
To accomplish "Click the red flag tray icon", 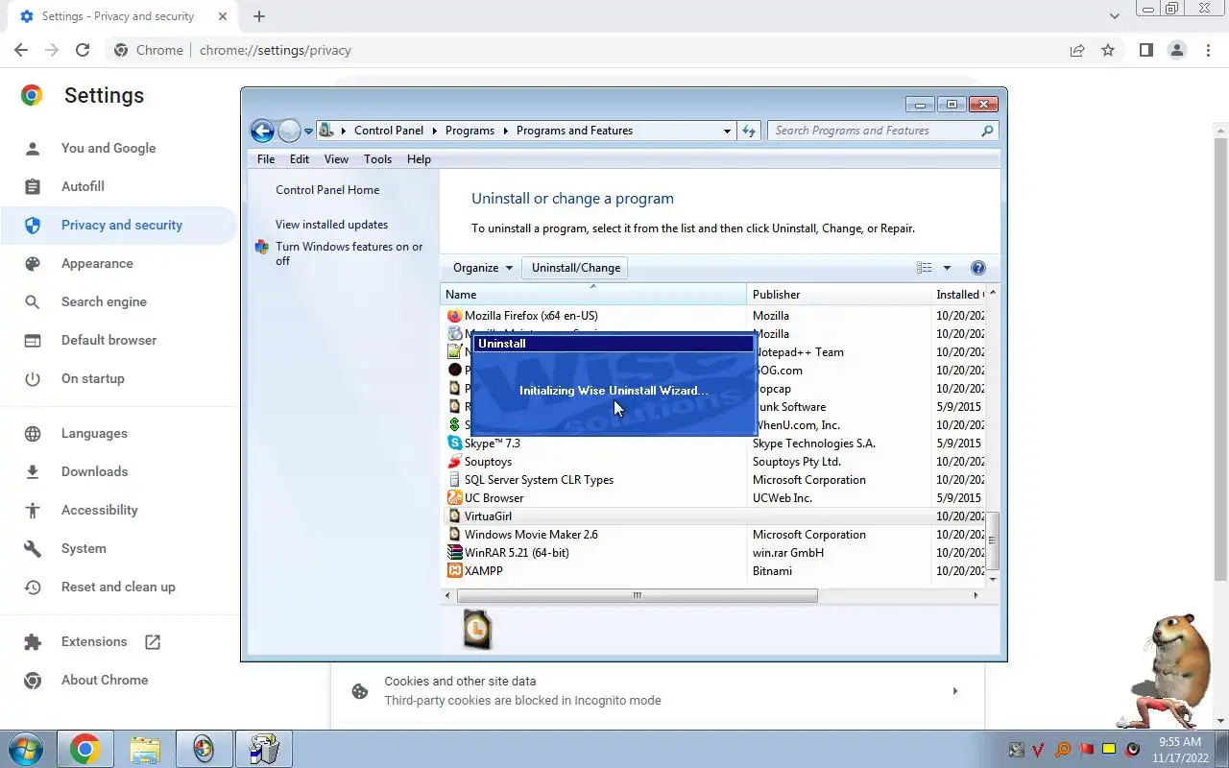I will click(1087, 749).
